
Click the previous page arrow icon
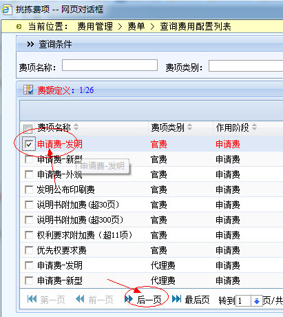point(80,299)
